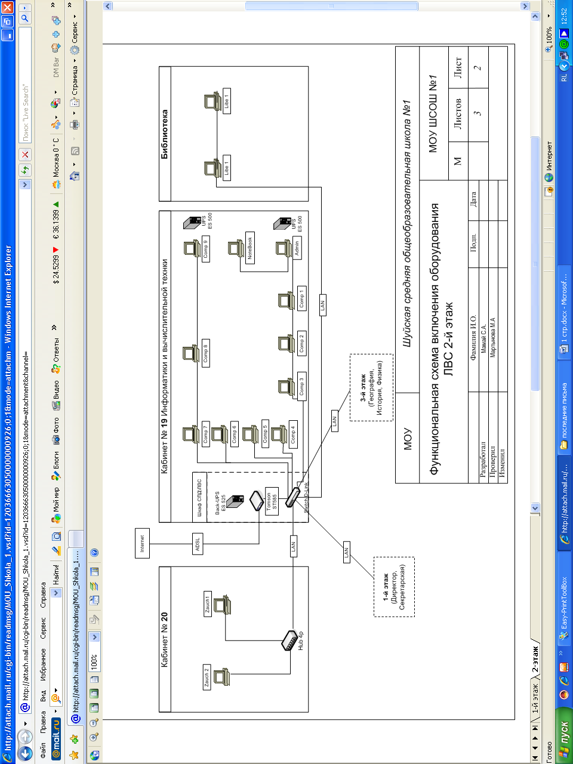Click the Layers icon in Visio viewer toolbar
This screenshot has height=764, width=573.
pos(94,586)
